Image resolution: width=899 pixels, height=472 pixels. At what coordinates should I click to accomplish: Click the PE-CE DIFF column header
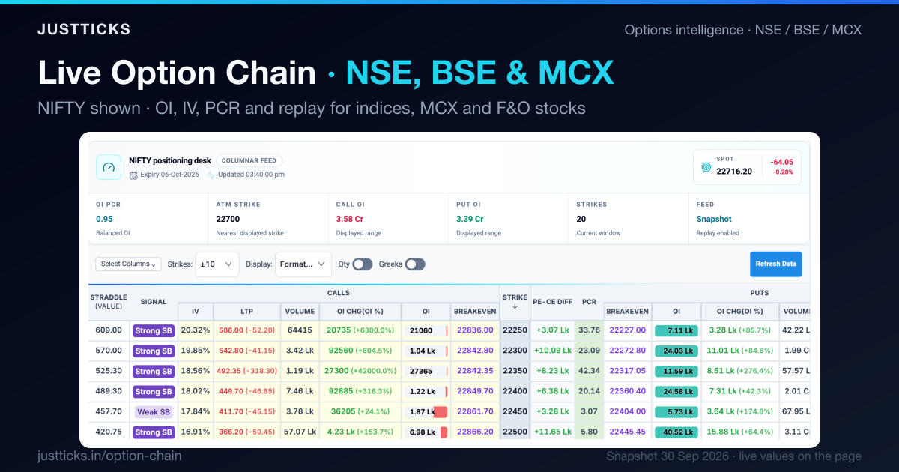[553, 301]
